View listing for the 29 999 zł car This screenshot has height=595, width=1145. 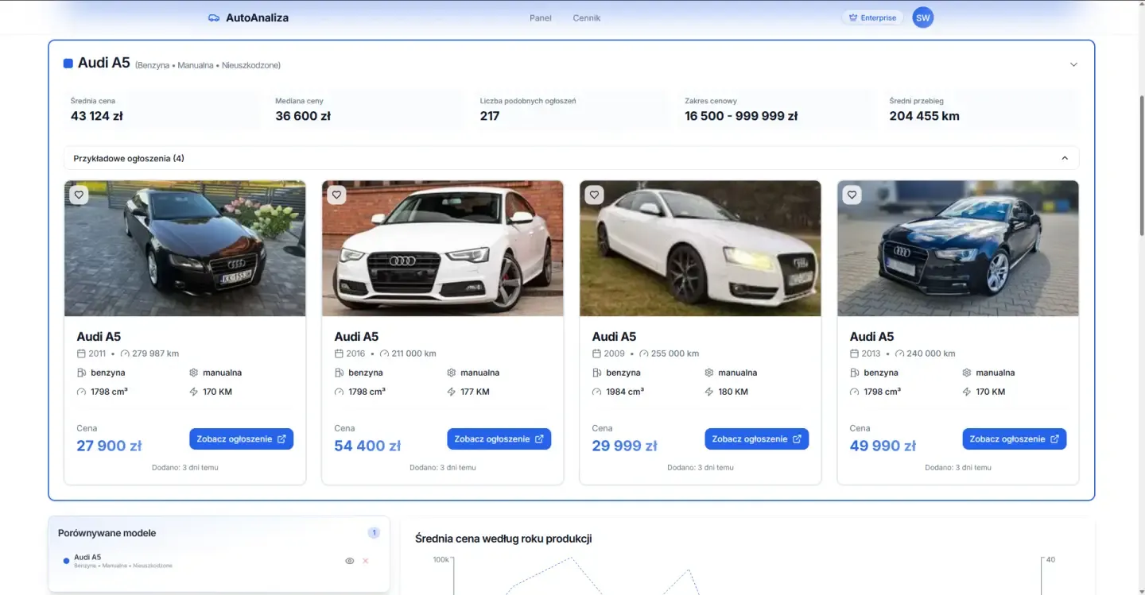(756, 439)
